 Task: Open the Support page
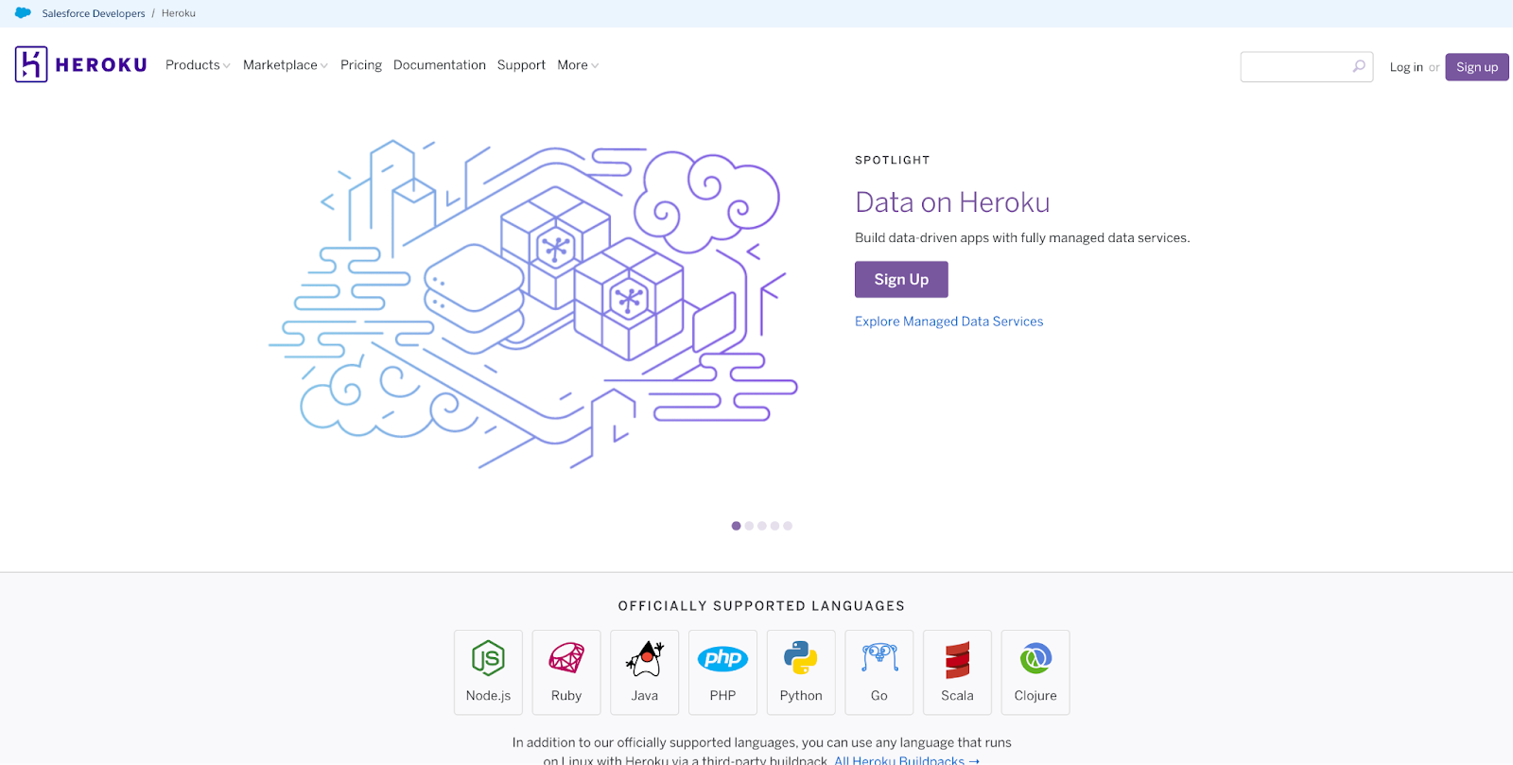click(521, 65)
